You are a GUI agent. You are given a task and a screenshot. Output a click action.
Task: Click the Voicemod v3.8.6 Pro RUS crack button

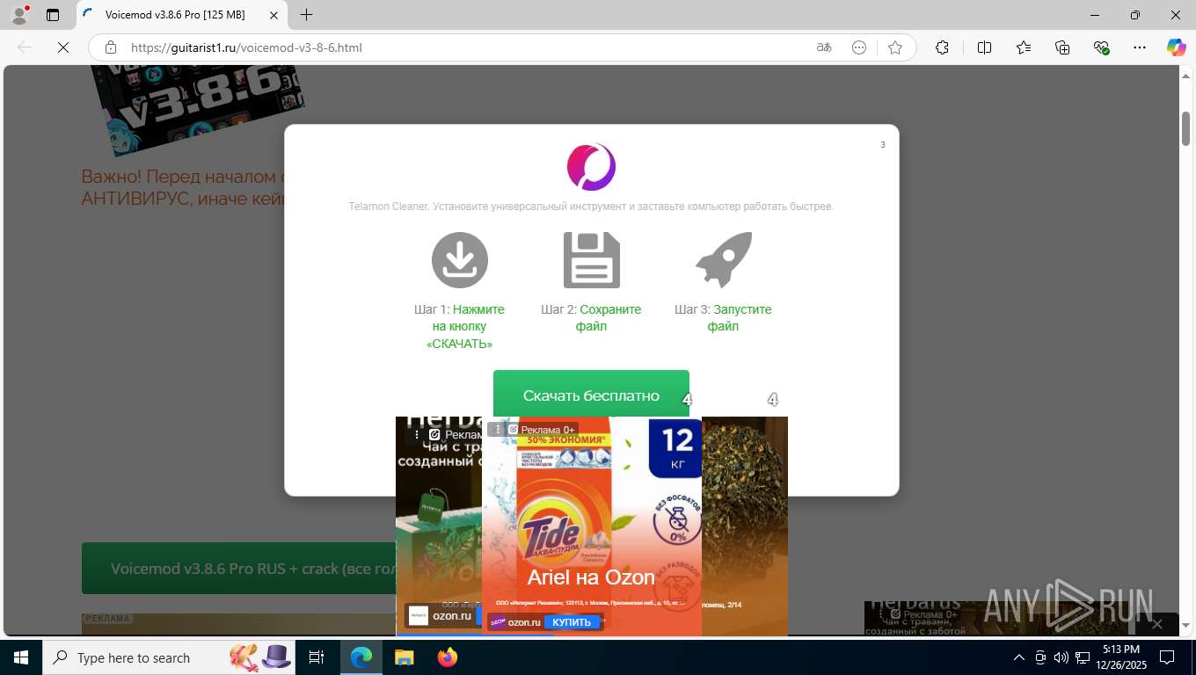coord(239,569)
